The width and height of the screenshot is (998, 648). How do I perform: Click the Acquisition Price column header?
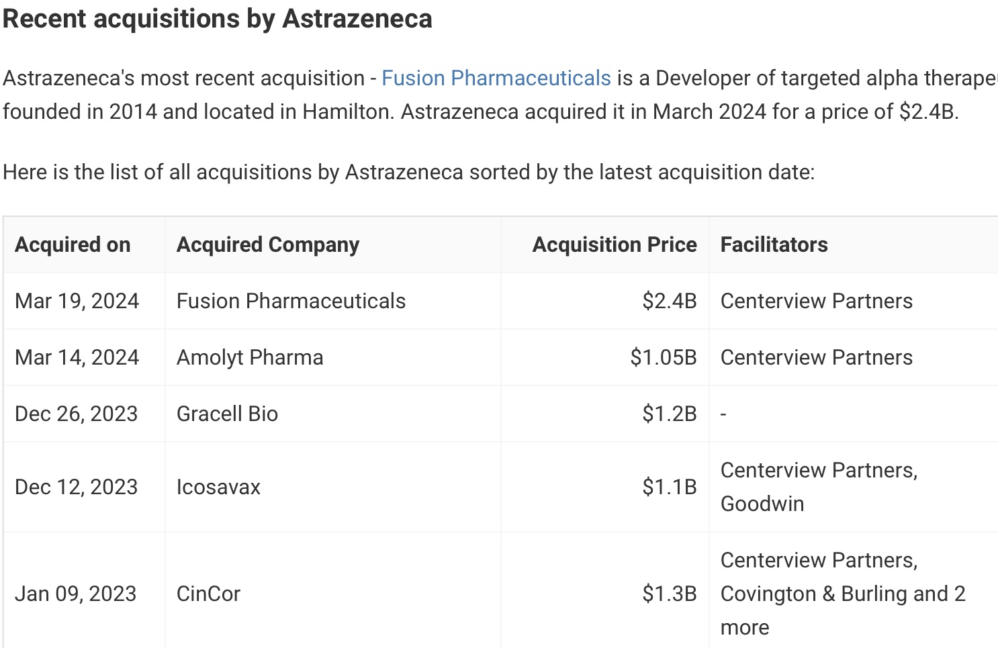pyautogui.click(x=614, y=245)
